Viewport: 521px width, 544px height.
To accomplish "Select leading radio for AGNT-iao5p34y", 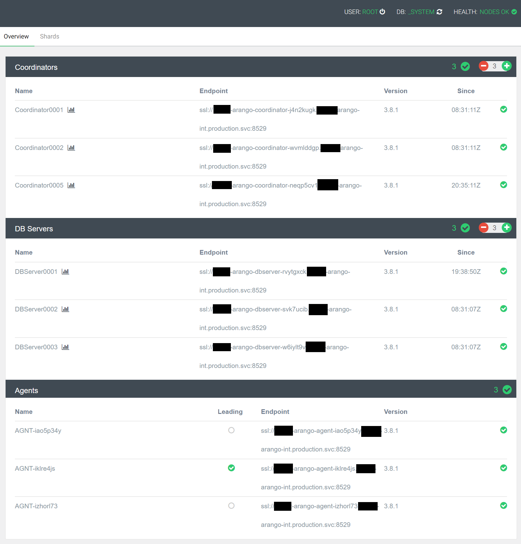I will click(x=231, y=430).
